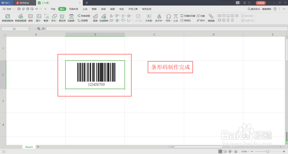
Task: Switch to the 数据 data tab
Action: coord(94,9)
